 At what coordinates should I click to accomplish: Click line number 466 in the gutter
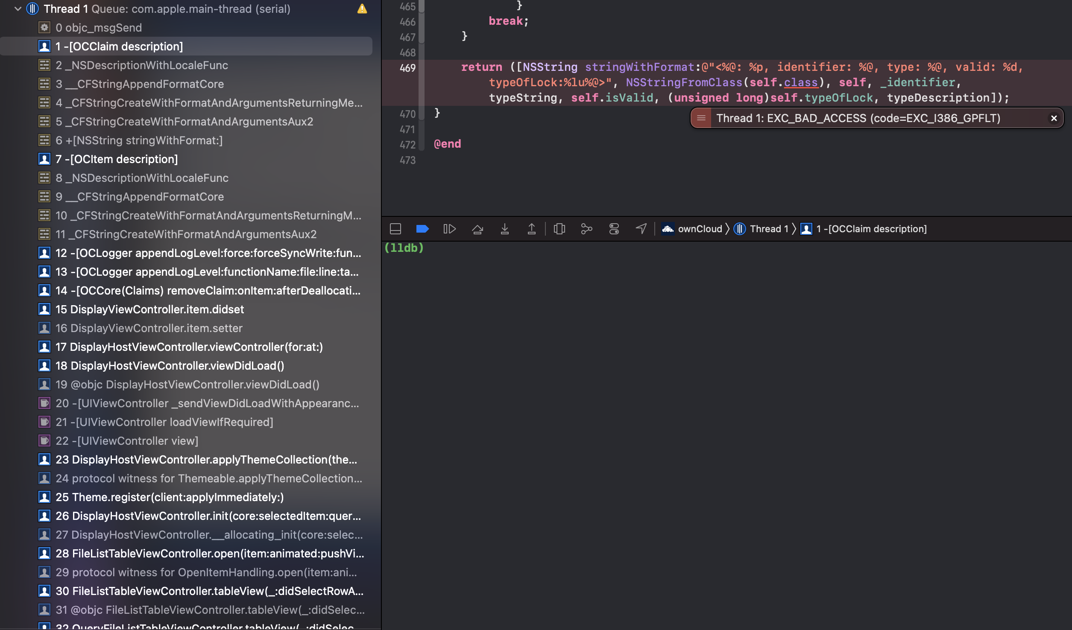(x=407, y=22)
